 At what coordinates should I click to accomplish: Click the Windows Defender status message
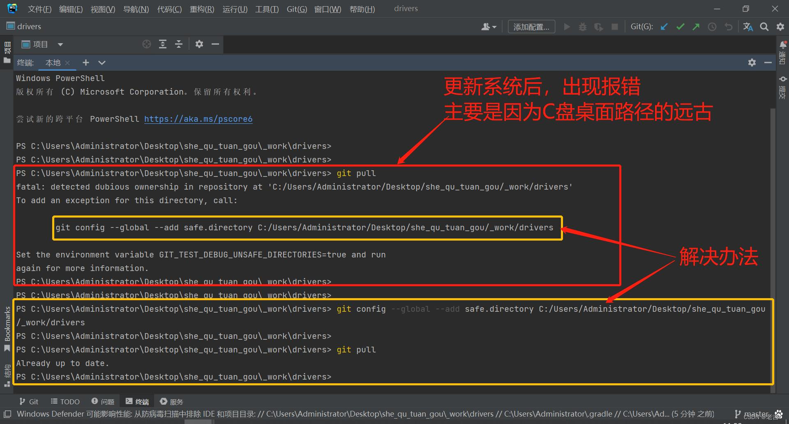[365, 414]
